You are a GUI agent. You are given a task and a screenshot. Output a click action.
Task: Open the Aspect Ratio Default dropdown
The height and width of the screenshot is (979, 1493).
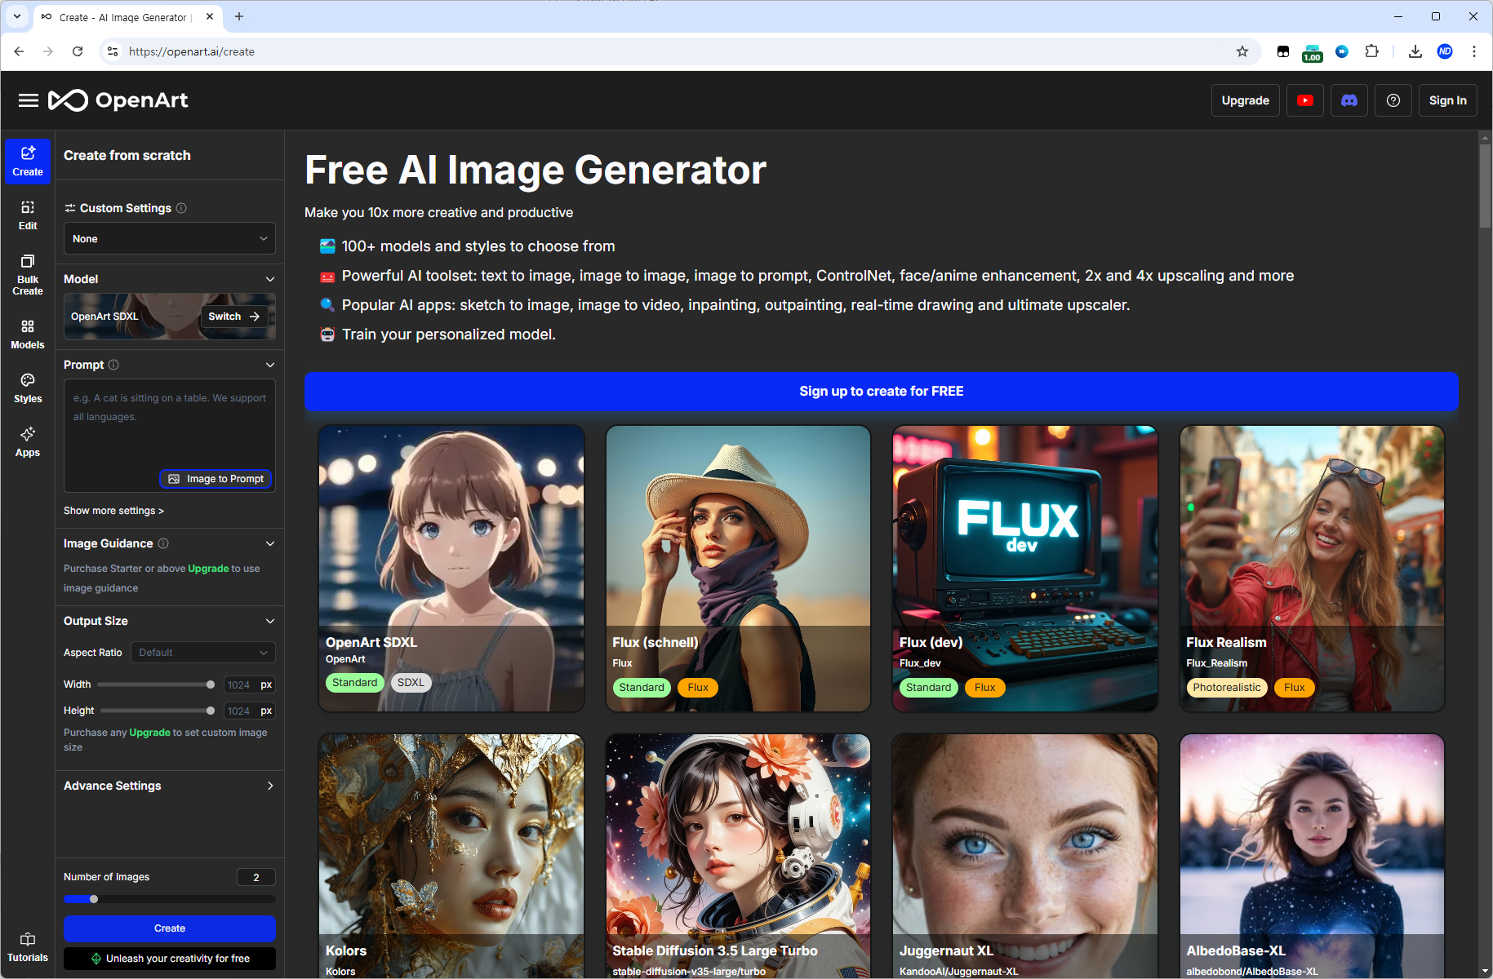click(x=202, y=653)
